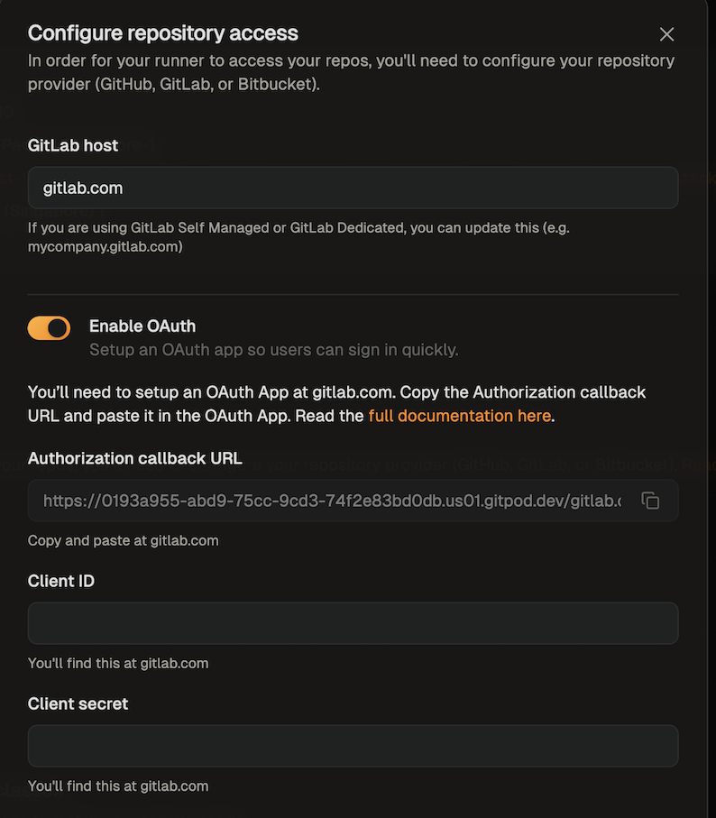
Task: Focus the Client secret input field
Action: pos(353,746)
